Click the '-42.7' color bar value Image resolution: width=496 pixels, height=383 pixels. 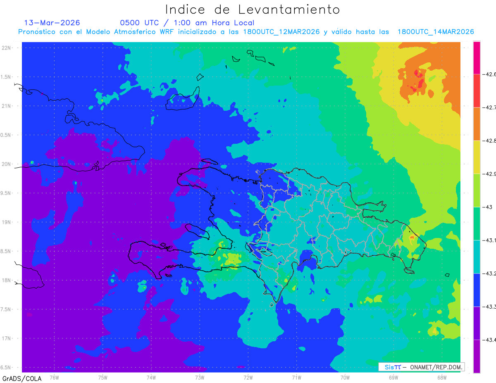coord(490,107)
